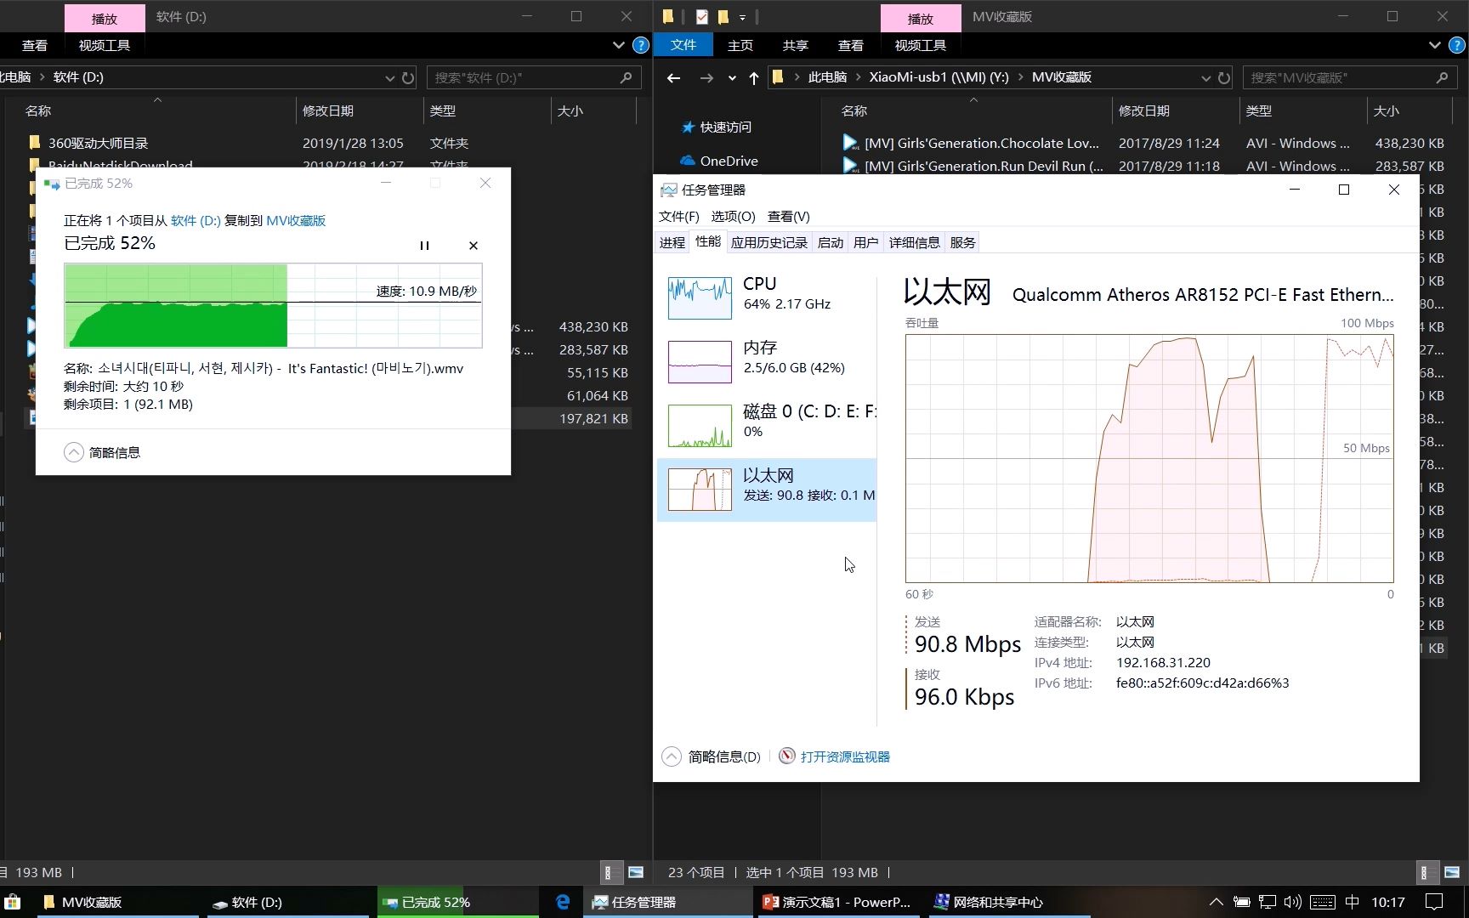Click the resource monitor icon

coord(787,756)
